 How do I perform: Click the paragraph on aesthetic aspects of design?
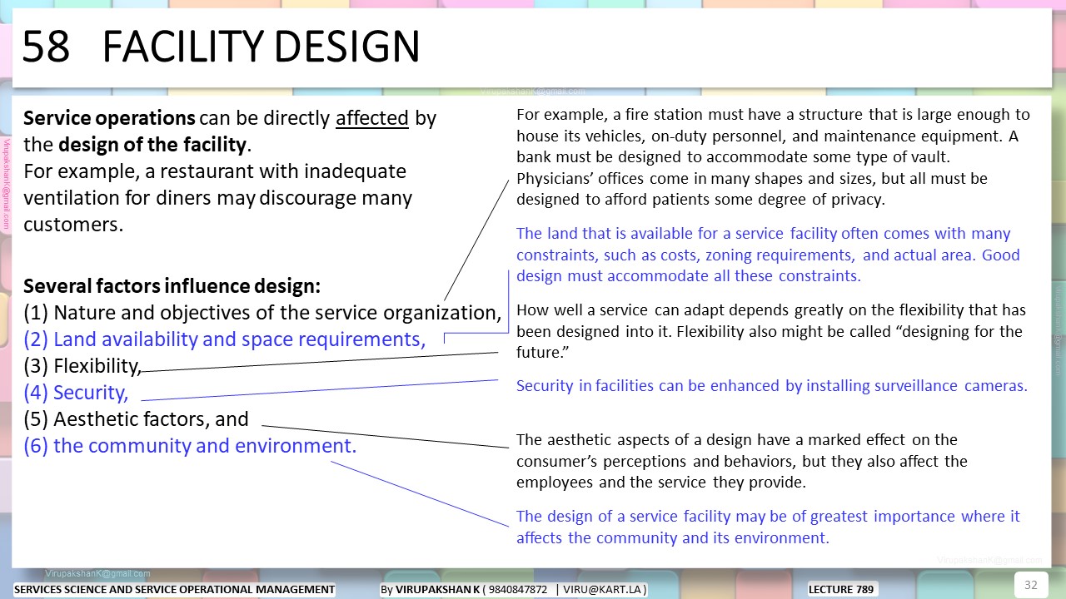(x=742, y=461)
